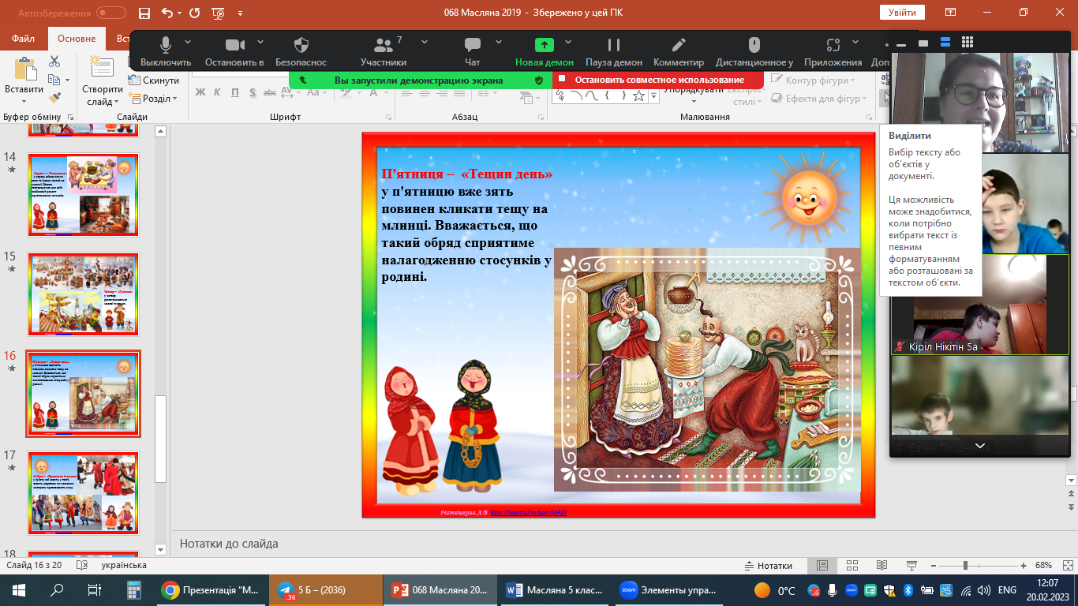Create a new slide via the Створити слайд icon
Screen dimensions: 1078x606
pyautogui.click(x=102, y=67)
